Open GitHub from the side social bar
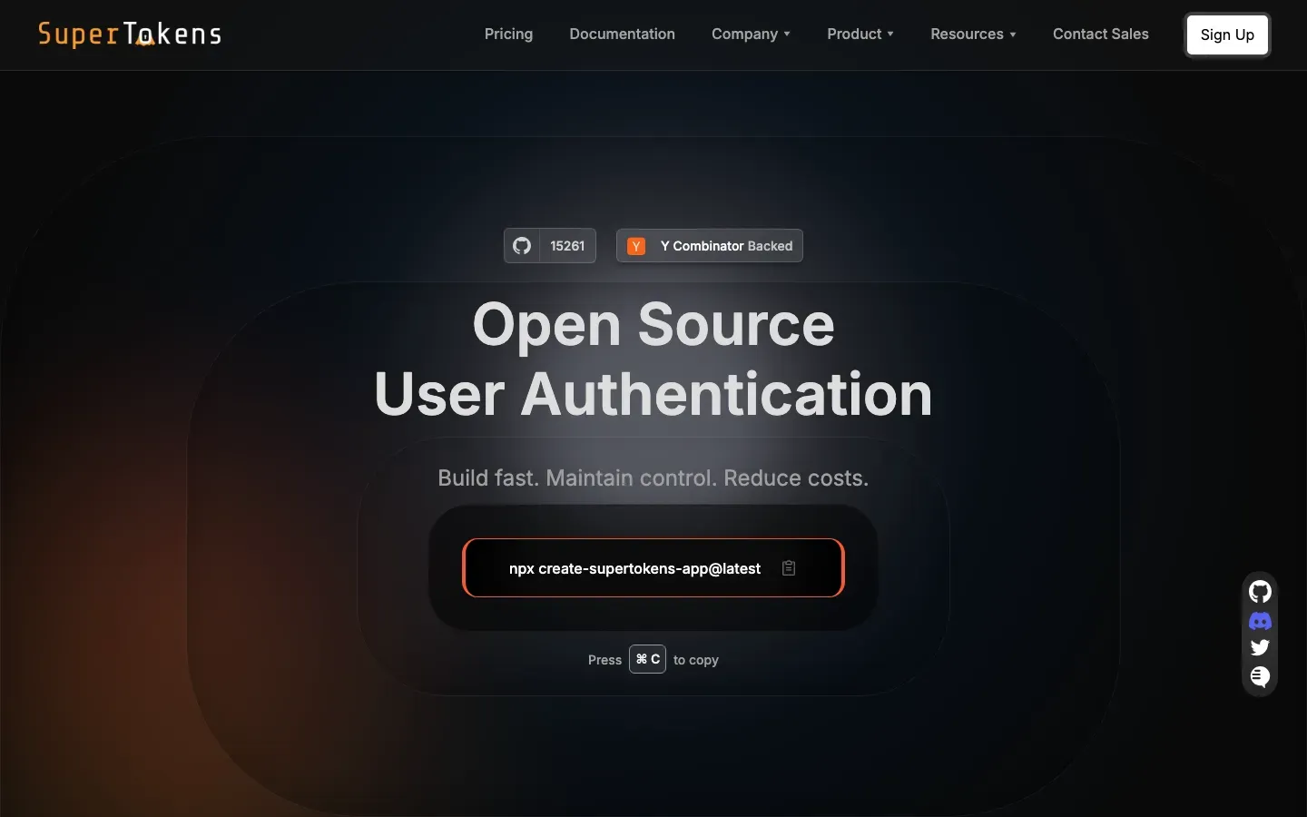 (1260, 592)
